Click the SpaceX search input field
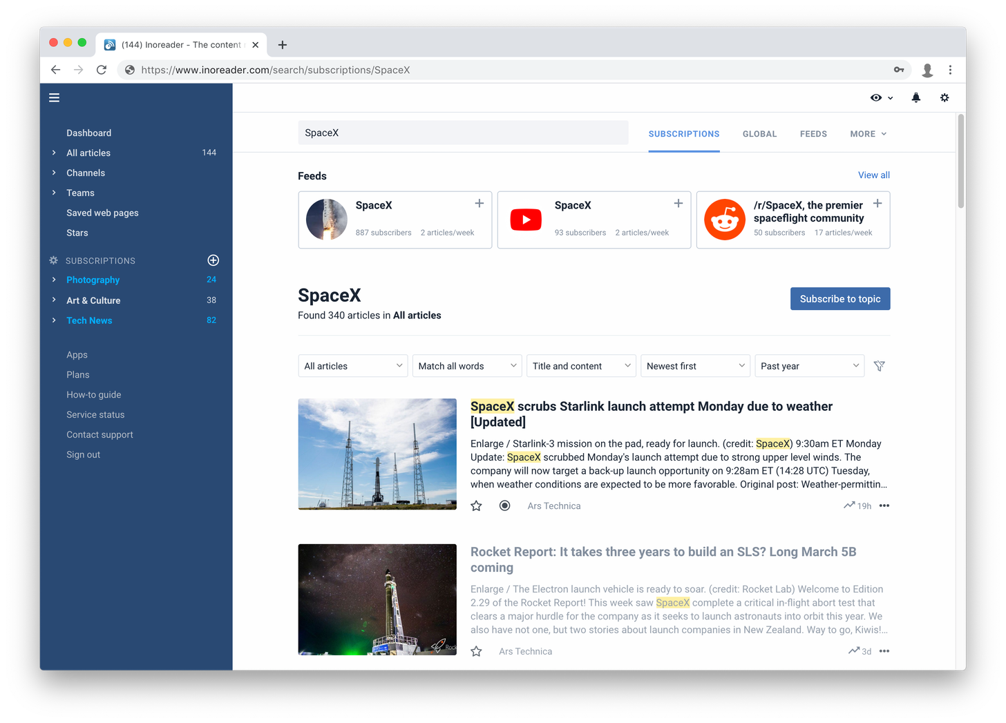The height and width of the screenshot is (723, 1006). click(463, 133)
